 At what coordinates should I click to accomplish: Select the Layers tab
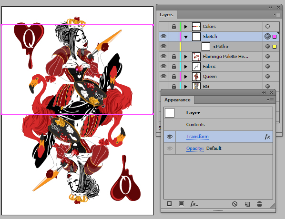166,15
